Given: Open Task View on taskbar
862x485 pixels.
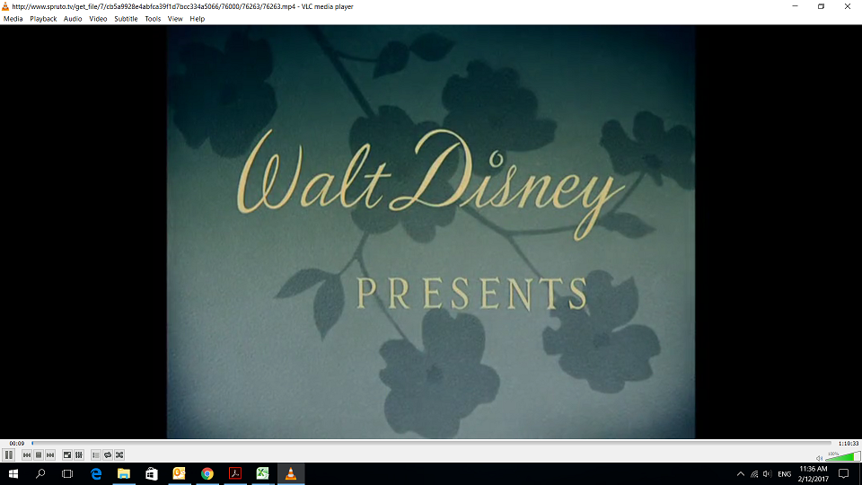Looking at the screenshot, I should (67, 473).
